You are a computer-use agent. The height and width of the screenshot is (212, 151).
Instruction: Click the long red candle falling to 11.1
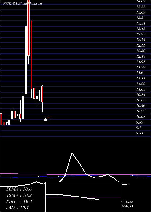coord(31,55)
